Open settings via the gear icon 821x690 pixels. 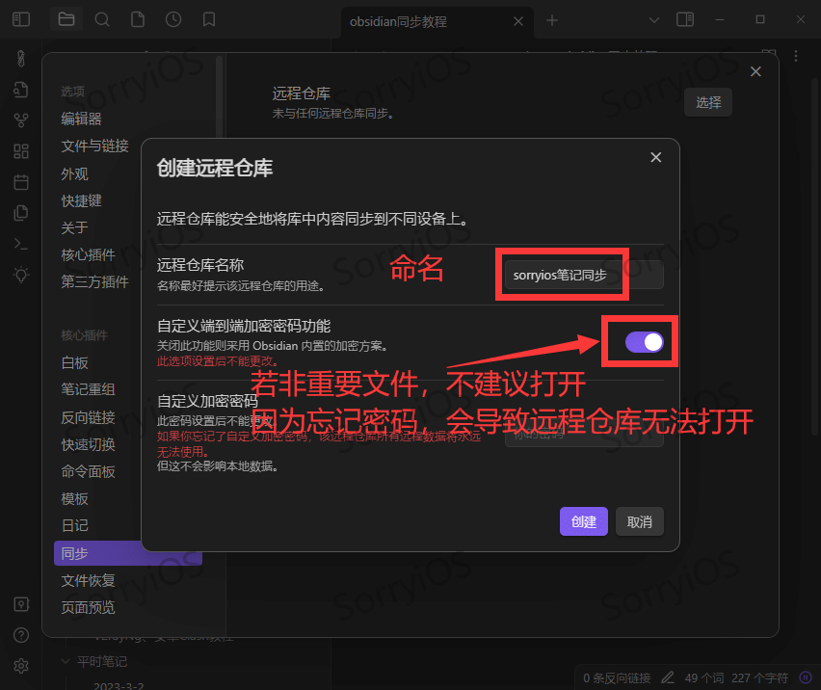[x=20, y=665]
